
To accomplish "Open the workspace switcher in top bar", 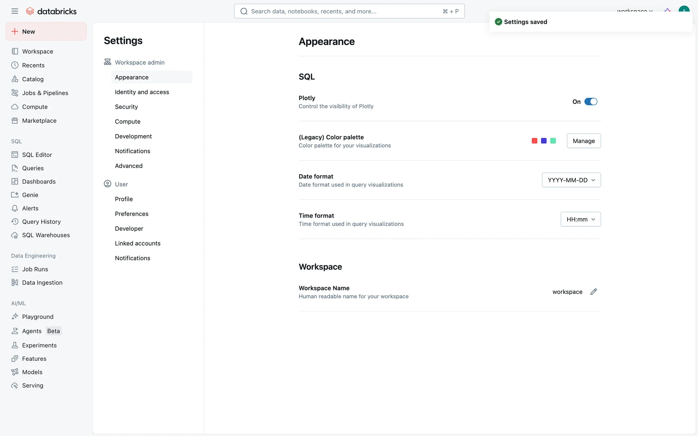I will pyautogui.click(x=635, y=10).
